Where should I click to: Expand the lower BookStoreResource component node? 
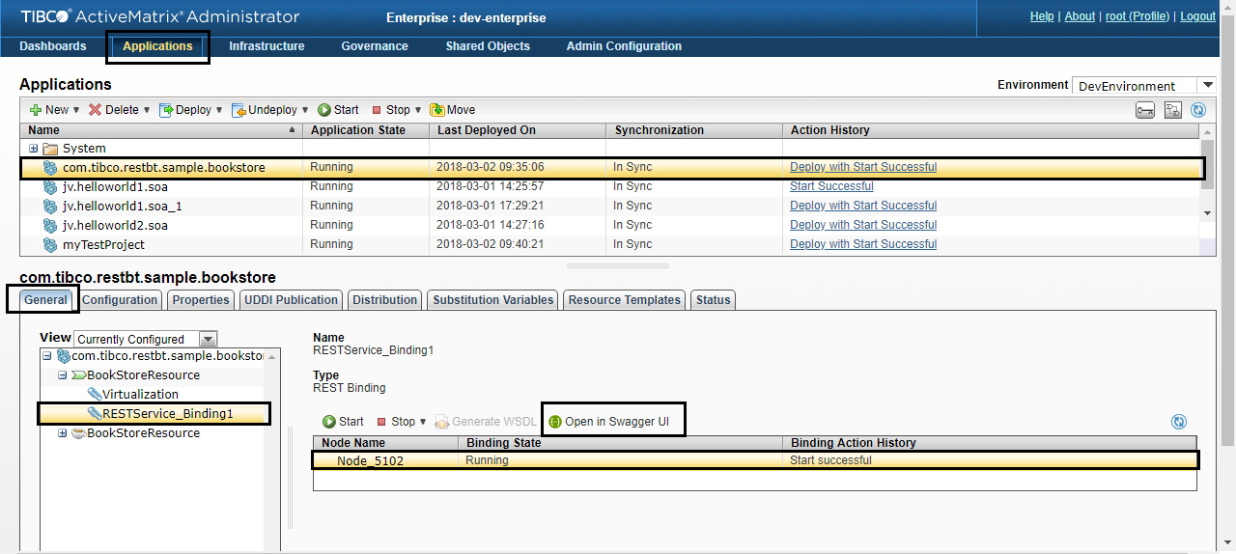coord(63,433)
